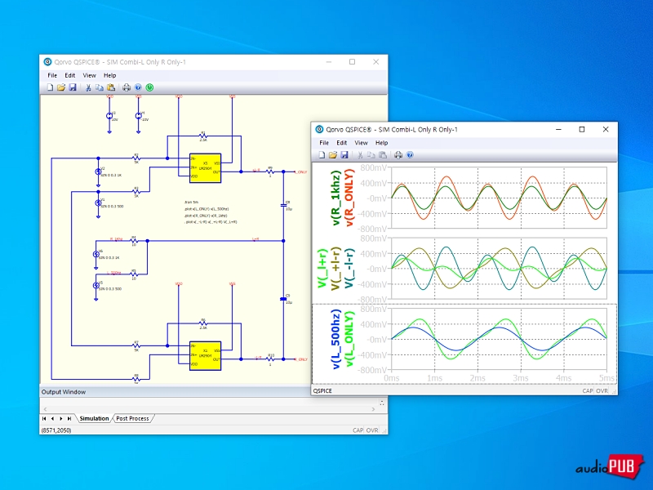Select the V(L_500hz) trace label
This screenshot has width=653, height=490.
point(335,340)
